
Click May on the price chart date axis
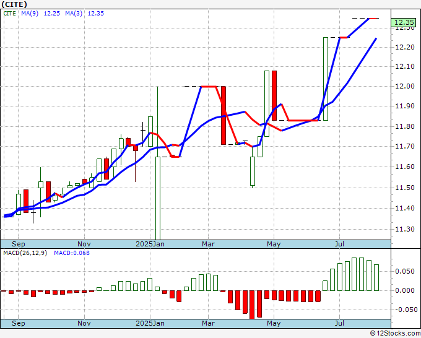(274, 244)
